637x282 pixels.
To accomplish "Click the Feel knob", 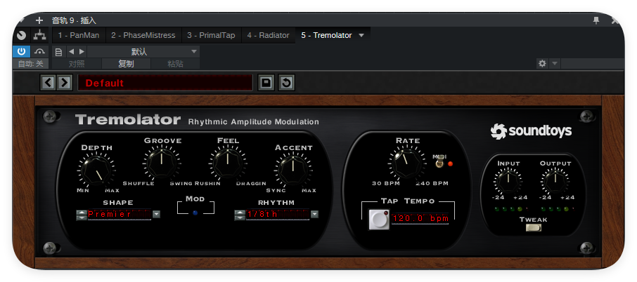I will 228,163.
